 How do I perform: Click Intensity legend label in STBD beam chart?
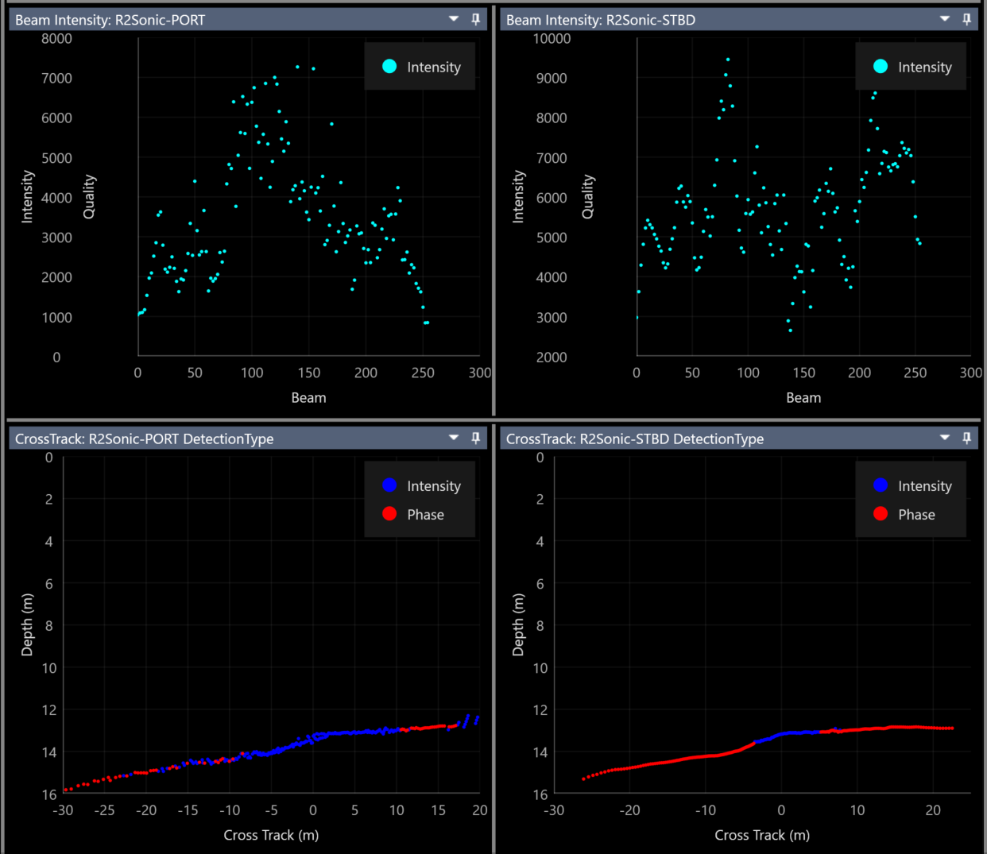pyautogui.click(x=925, y=68)
